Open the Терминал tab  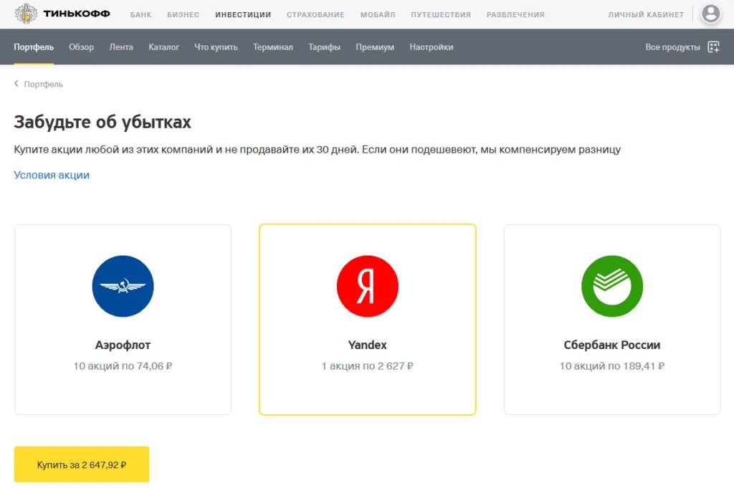pyautogui.click(x=273, y=47)
